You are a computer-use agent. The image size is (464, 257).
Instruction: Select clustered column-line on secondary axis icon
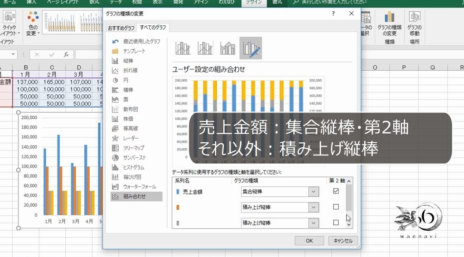coord(205,48)
